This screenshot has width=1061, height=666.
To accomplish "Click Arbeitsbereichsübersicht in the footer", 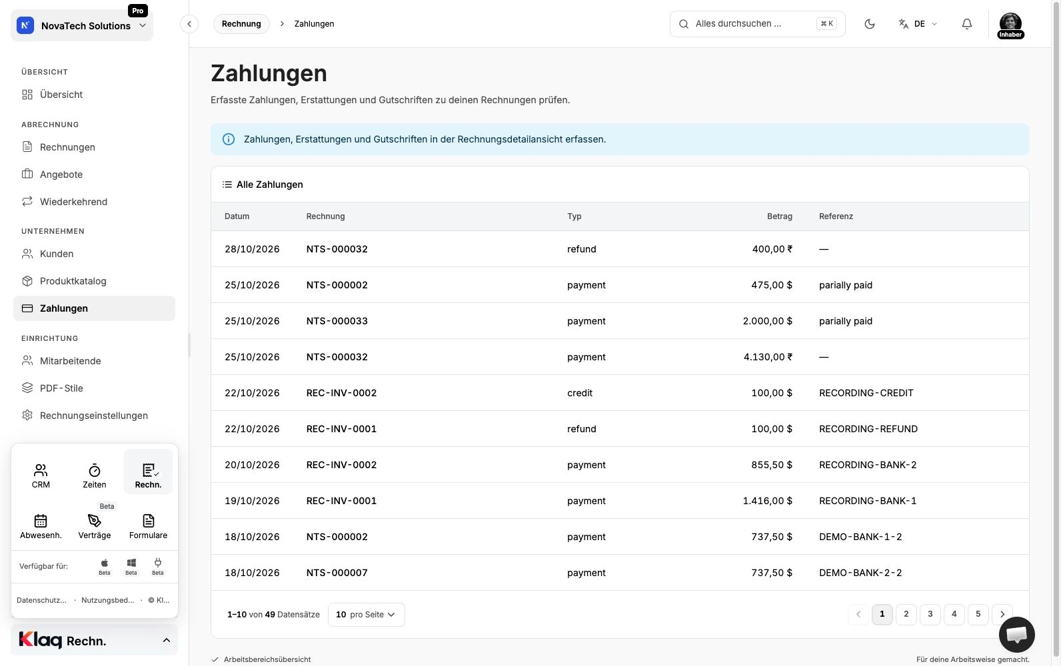I will (x=267, y=659).
